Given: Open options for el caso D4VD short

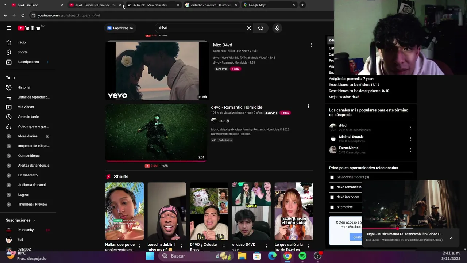Looking at the screenshot, I should (x=266, y=247).
